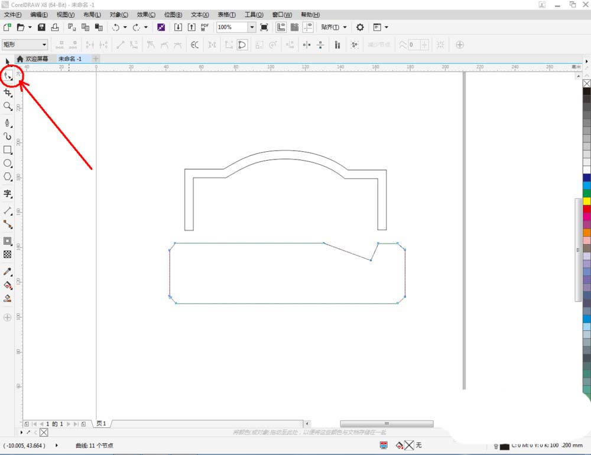Select the Connector tool
The width and height of the screenshot is (591, 455).
coord(8,225)
